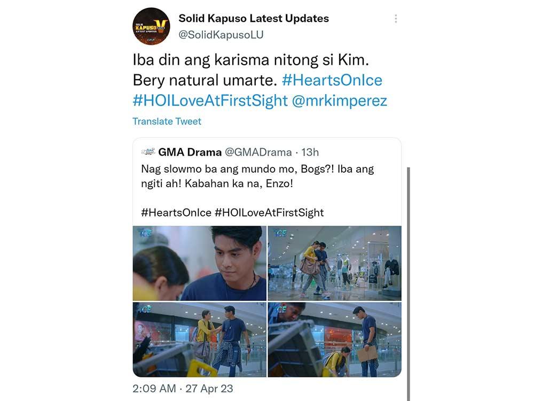Open #HOILoveAtFirstSight hashtag in quoted tweet
Screen dimensions: 534x401
coord(269,212)
